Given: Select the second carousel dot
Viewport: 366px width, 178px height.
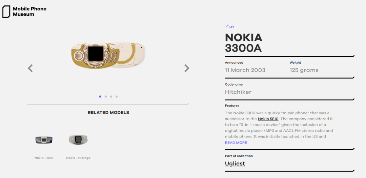Looking at the screenshot, I should [x=106, y=96].
